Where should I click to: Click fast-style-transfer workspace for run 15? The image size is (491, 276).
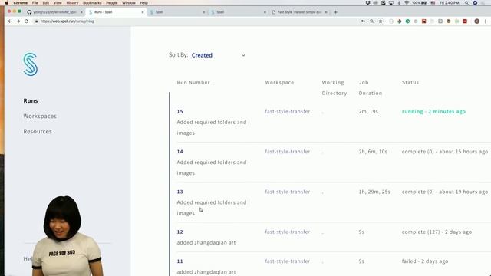point(288,111)
